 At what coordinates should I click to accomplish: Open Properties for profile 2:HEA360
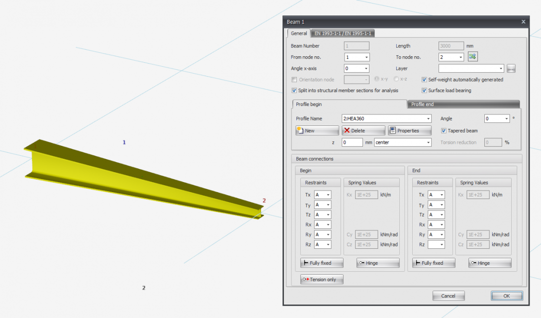pyautogui.click(x=409, y=130)
